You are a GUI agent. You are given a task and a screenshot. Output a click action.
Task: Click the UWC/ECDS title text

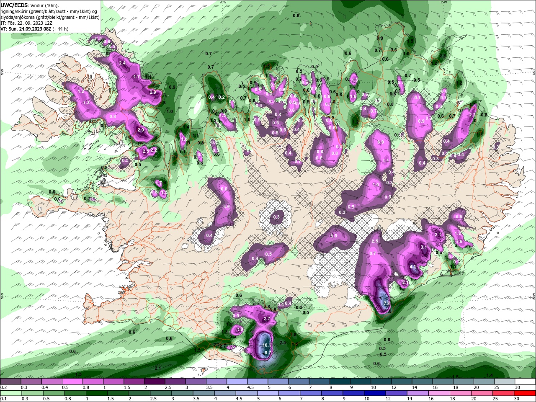pos(14,5)
